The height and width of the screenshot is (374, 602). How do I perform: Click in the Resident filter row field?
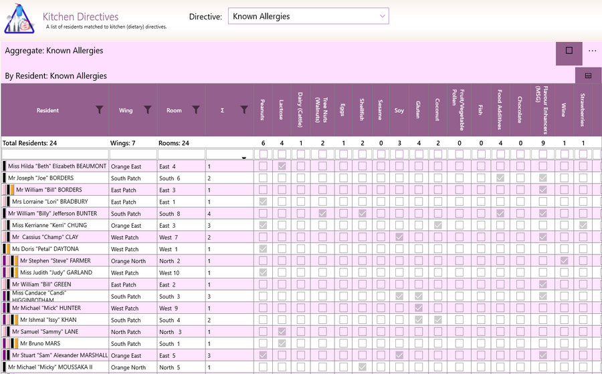(x=55, y=154)
